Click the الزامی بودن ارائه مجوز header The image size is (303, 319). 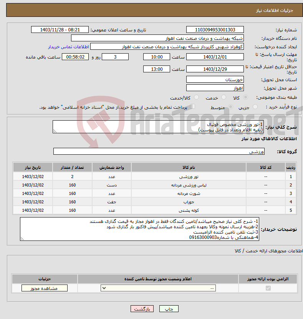tap(268, 279)
